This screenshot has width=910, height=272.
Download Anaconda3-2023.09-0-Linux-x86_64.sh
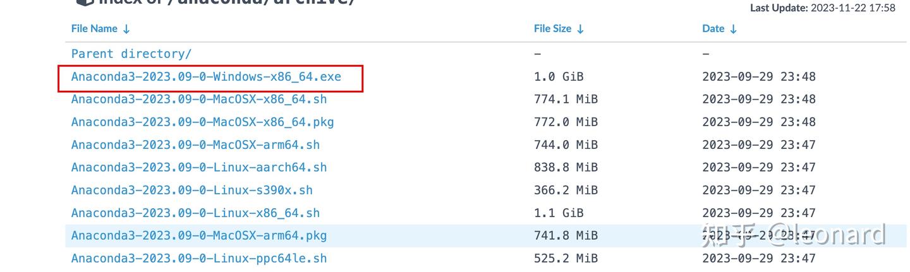(195, 213)
